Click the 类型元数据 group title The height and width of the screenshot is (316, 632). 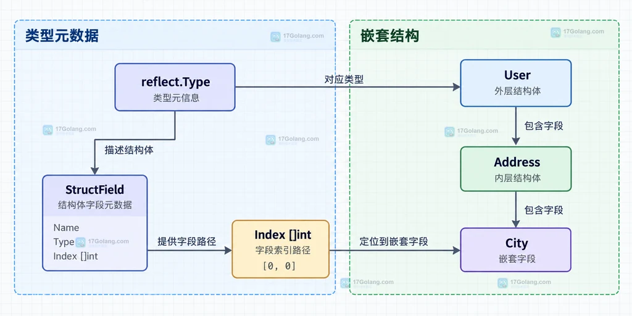(62, 36)
